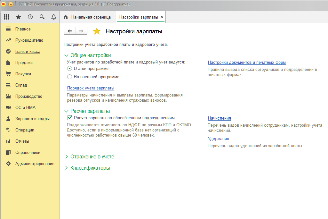
Task: Open the sections menu grid icon
Action: (6, 17)
